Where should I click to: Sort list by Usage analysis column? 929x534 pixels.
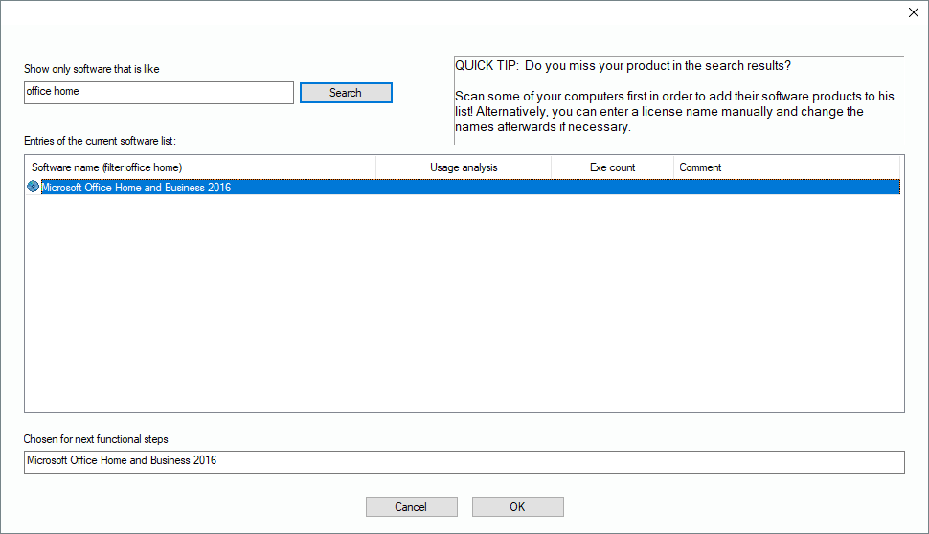coord(464,167)
